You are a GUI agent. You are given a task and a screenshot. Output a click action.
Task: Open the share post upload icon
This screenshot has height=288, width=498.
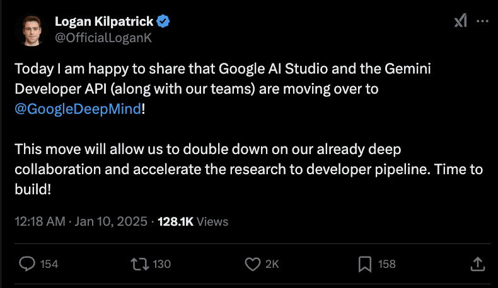(x=478, y=263)
